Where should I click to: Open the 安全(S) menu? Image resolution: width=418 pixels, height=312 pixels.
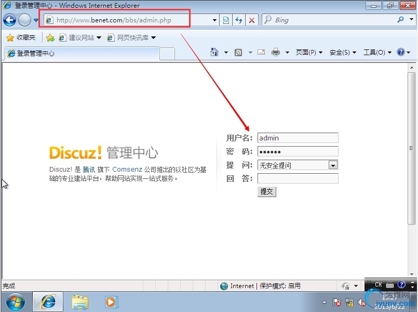[x=343, y=53]
